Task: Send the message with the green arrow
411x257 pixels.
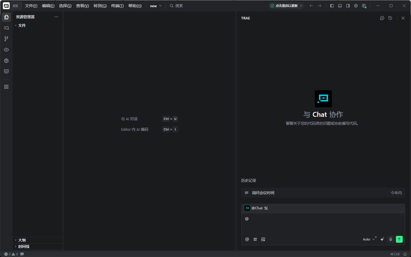Action: click(x=399, y=239)
